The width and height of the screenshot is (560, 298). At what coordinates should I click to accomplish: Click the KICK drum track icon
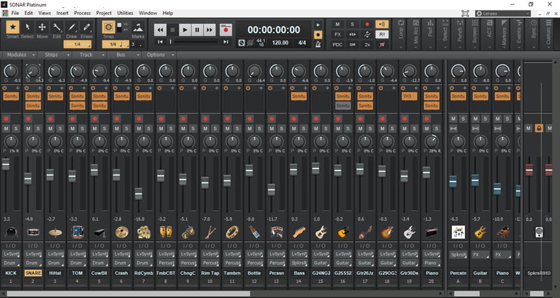click(11, 232)
